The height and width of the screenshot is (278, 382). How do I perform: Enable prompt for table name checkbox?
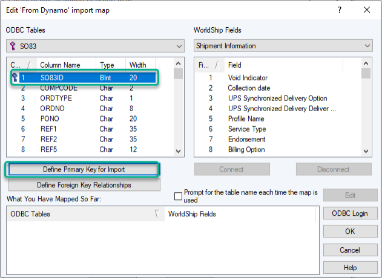point(179,196)
